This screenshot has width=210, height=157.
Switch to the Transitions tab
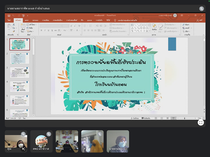(x=46, y=21)
